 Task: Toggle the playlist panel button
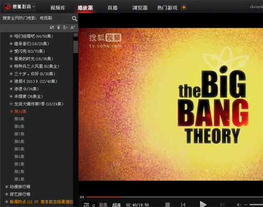coord(86,205)
